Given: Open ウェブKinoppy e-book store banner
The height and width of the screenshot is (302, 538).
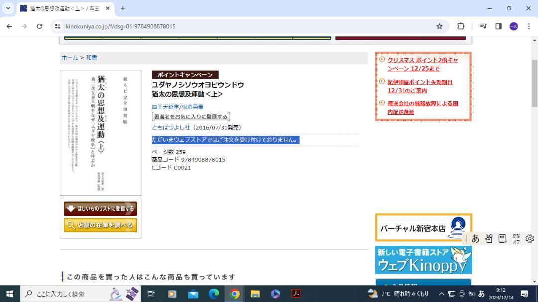Looking at the screenshot, I should click(423, 260).
